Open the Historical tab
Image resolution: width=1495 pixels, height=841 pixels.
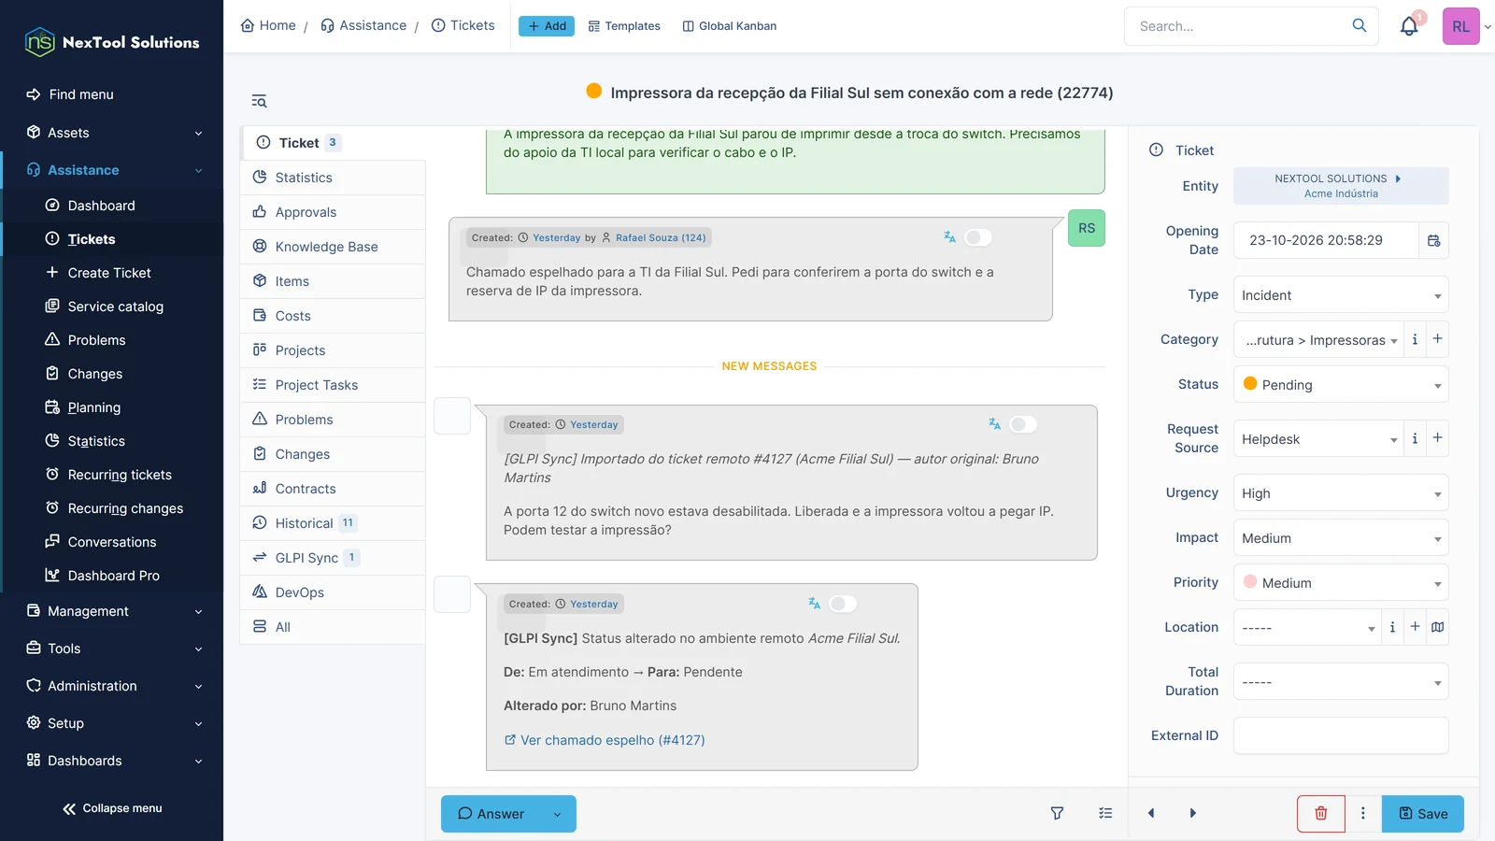pyautogui.click(x=333, y=523)
